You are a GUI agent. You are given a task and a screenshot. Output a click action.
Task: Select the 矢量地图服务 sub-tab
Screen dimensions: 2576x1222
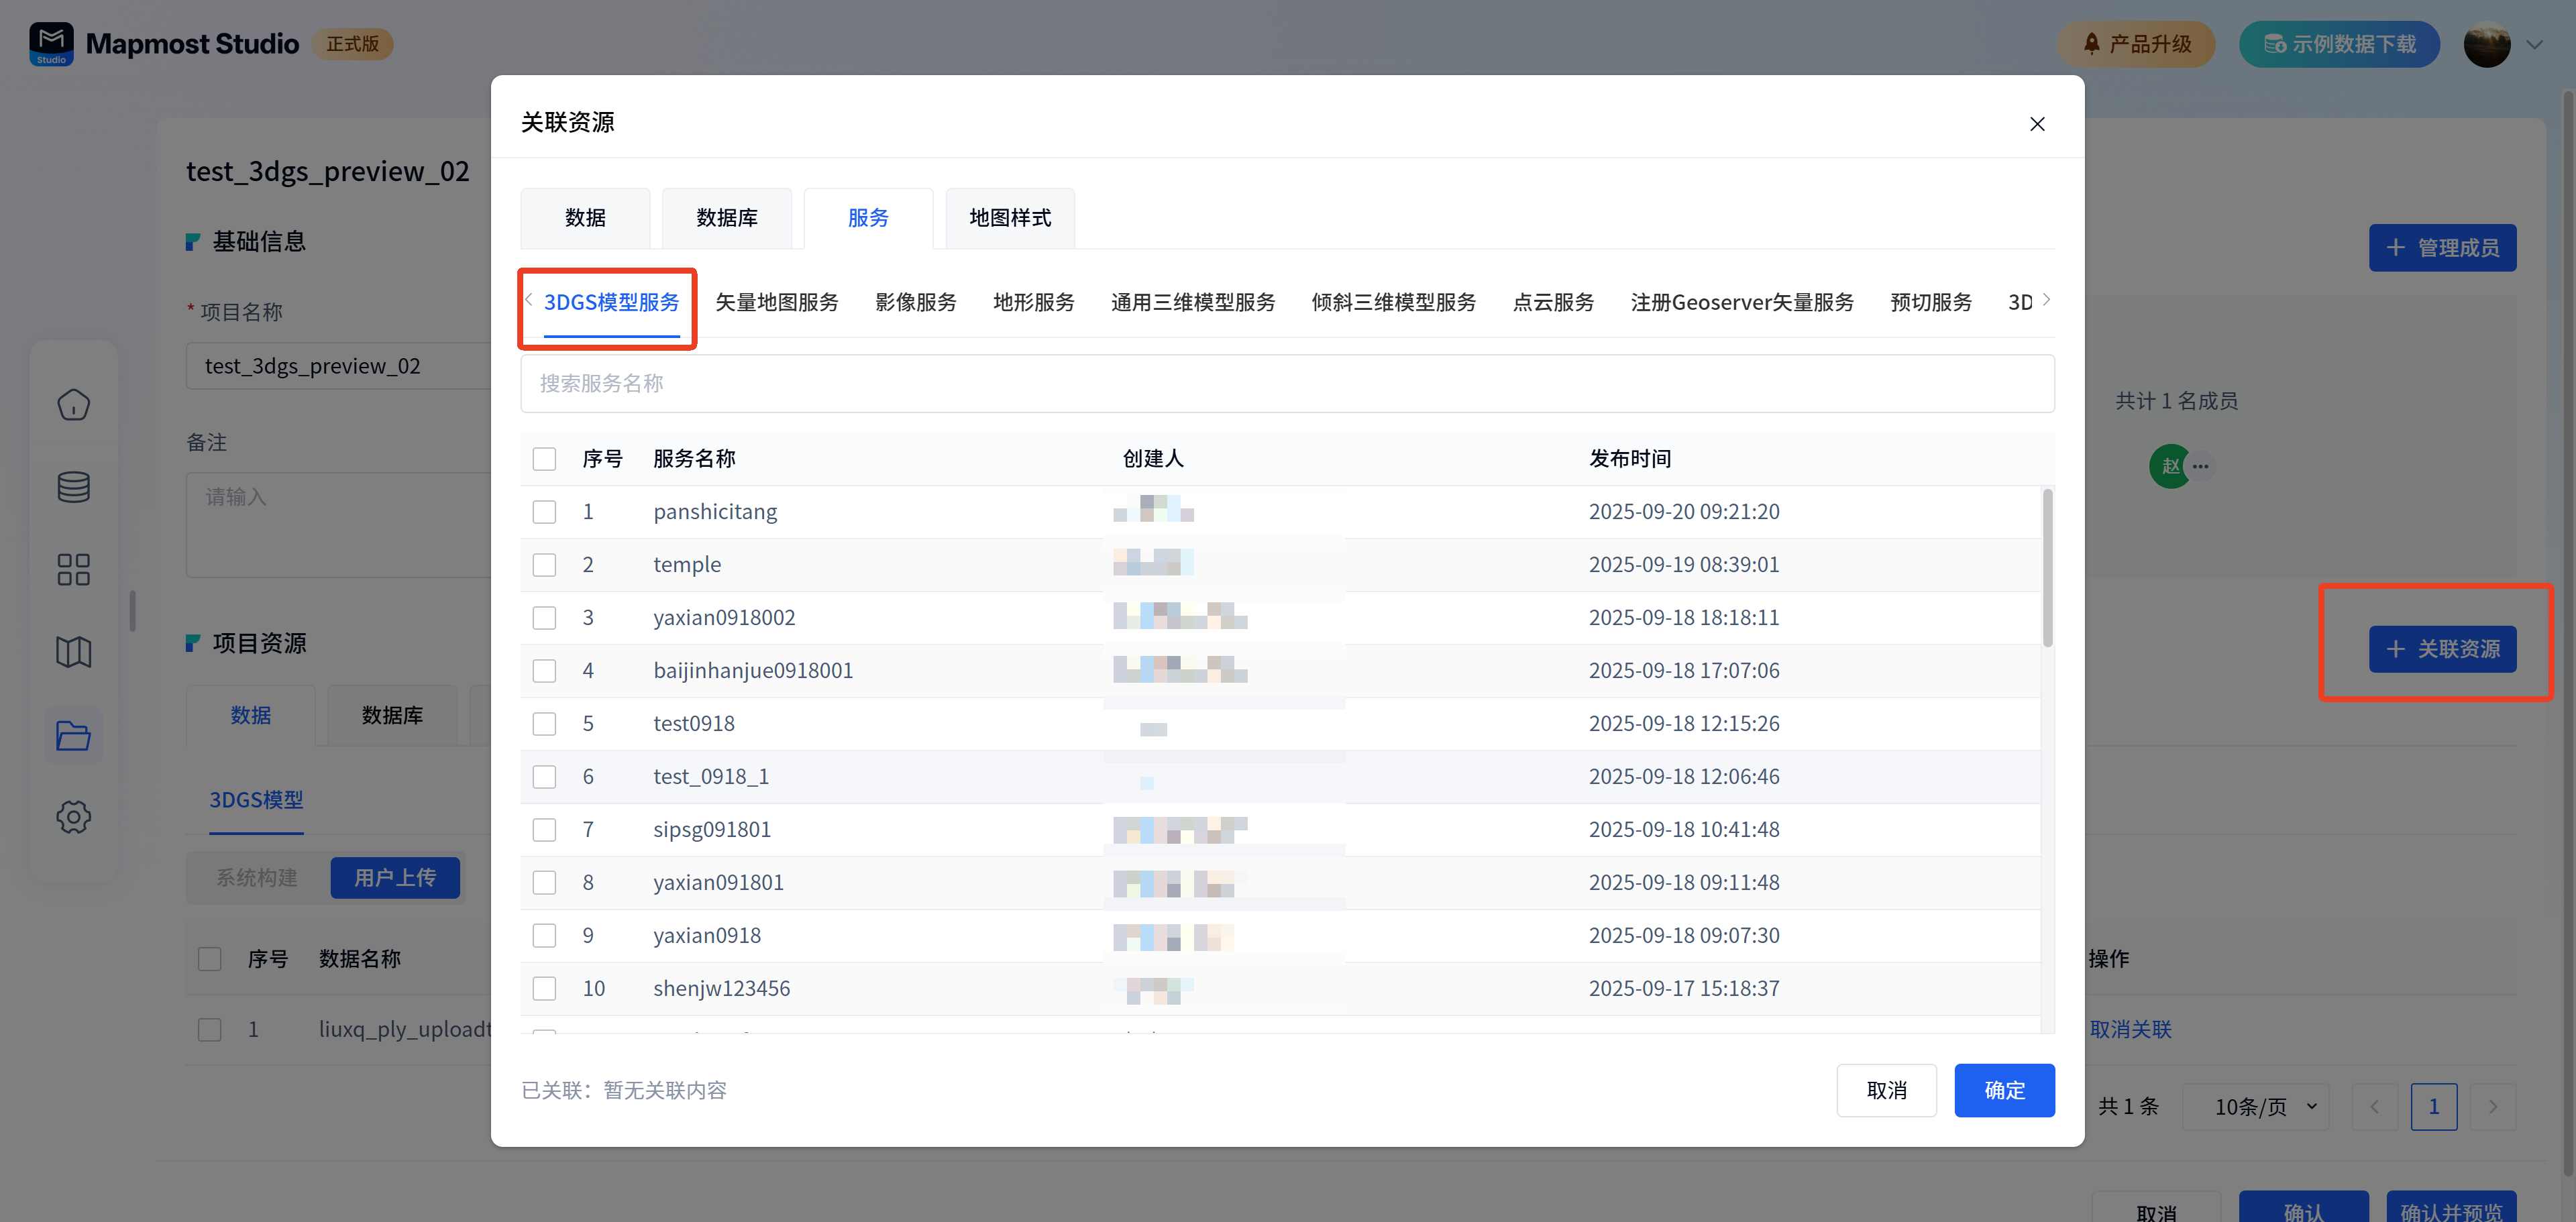coord(776,302)
